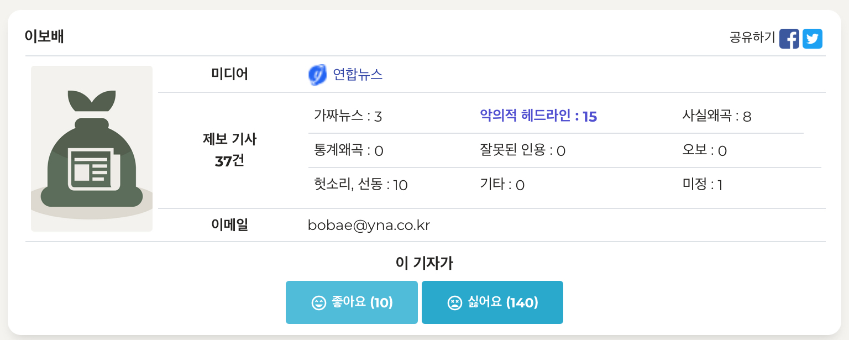849x340 pixels.
Task: Click the 기타 : 0 entry
Action: click(502, 185)
